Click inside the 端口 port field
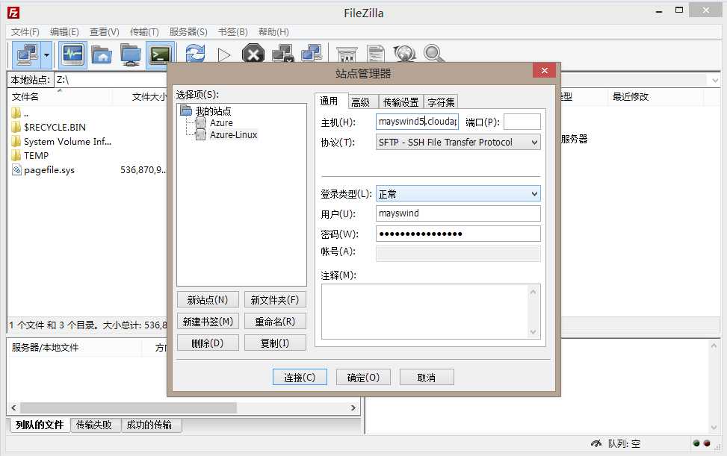Viewport: 727px width, 456px height. pos(521,121)
